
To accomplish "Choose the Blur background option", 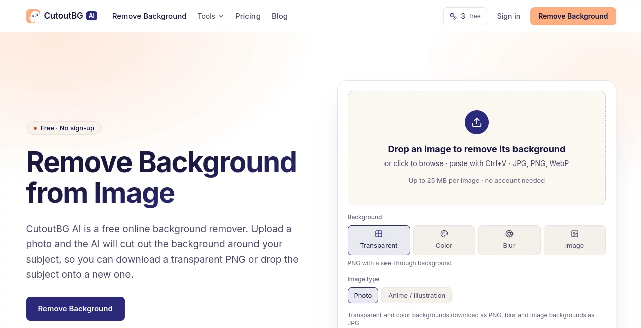I will pos(509,240).
